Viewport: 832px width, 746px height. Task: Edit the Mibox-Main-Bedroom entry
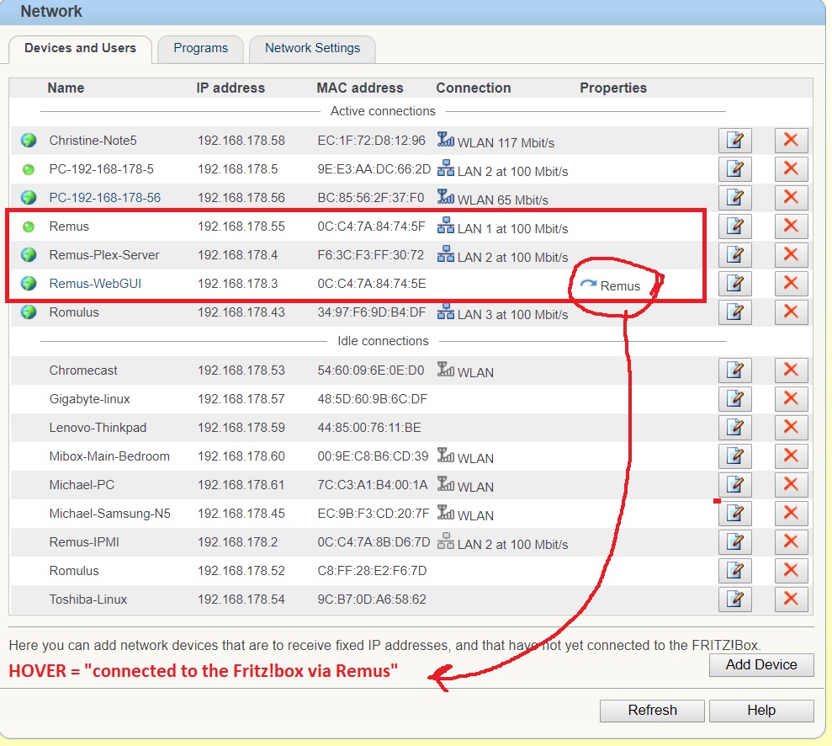coord(735,456)
